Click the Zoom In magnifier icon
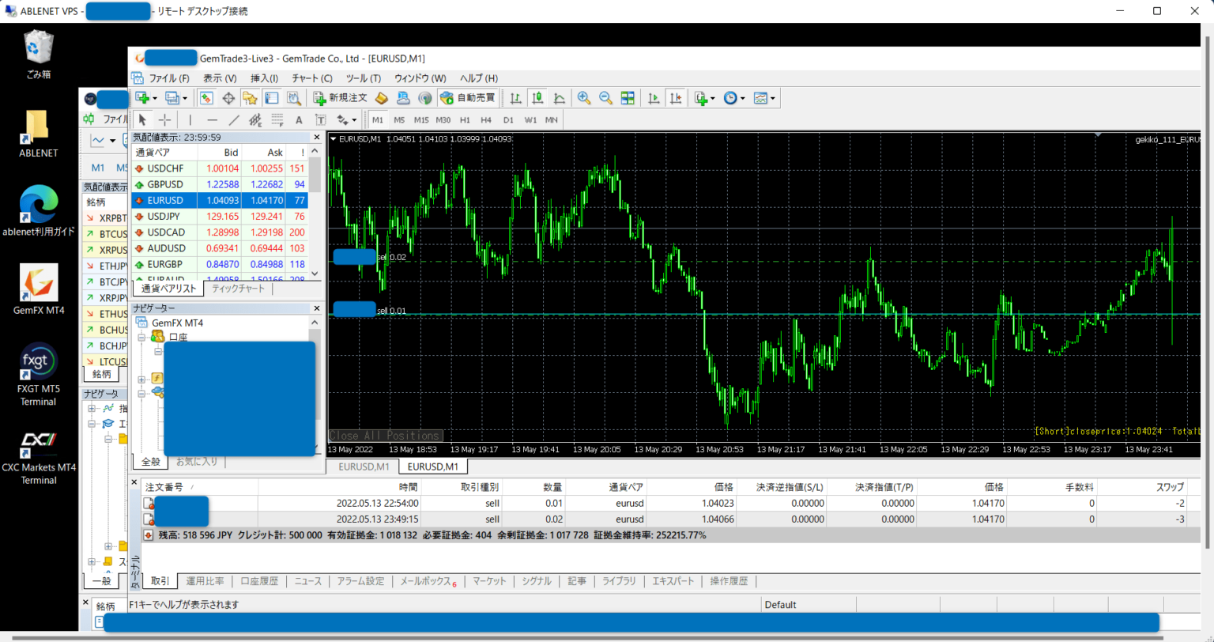 pos(584,98)
